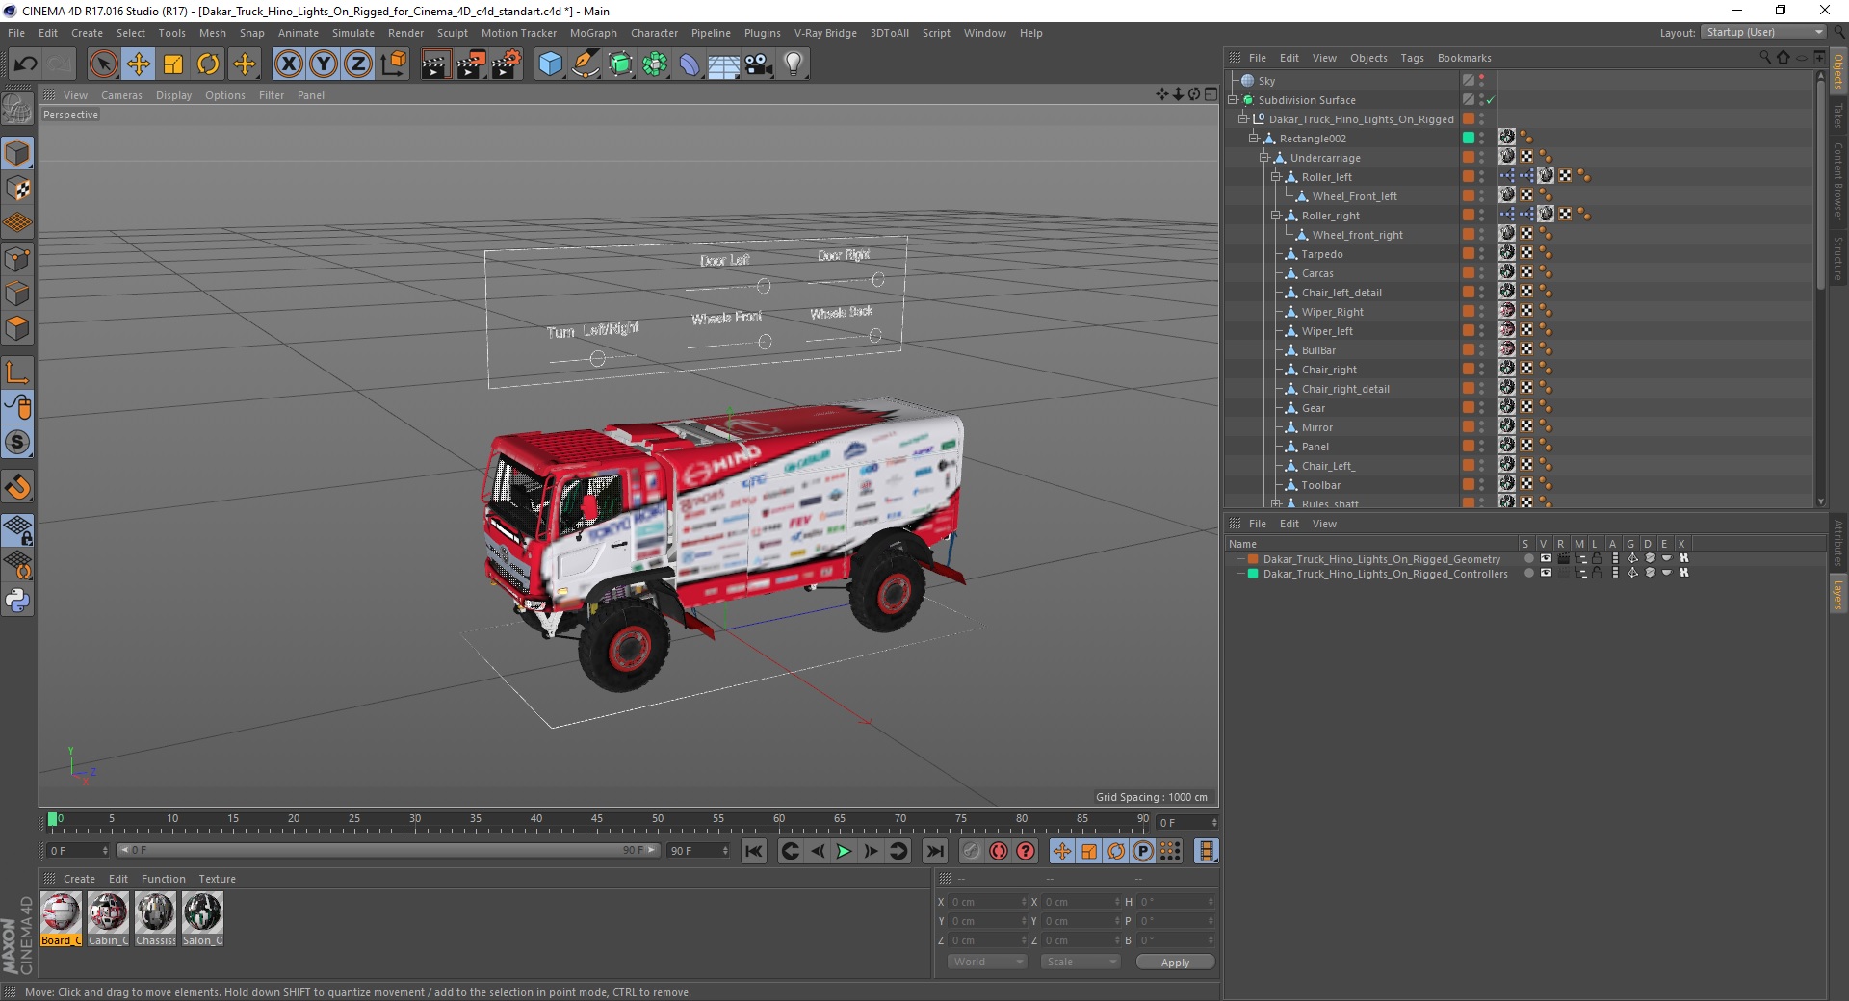Activate the Scale tool

click(x=173, y=64)
